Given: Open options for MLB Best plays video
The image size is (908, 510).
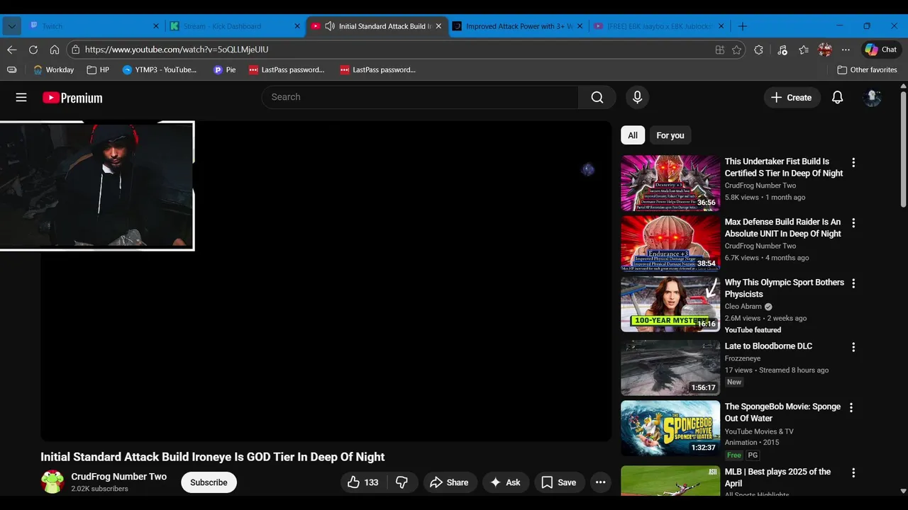Looking at the screenshot, I should (x=853, y=472).
